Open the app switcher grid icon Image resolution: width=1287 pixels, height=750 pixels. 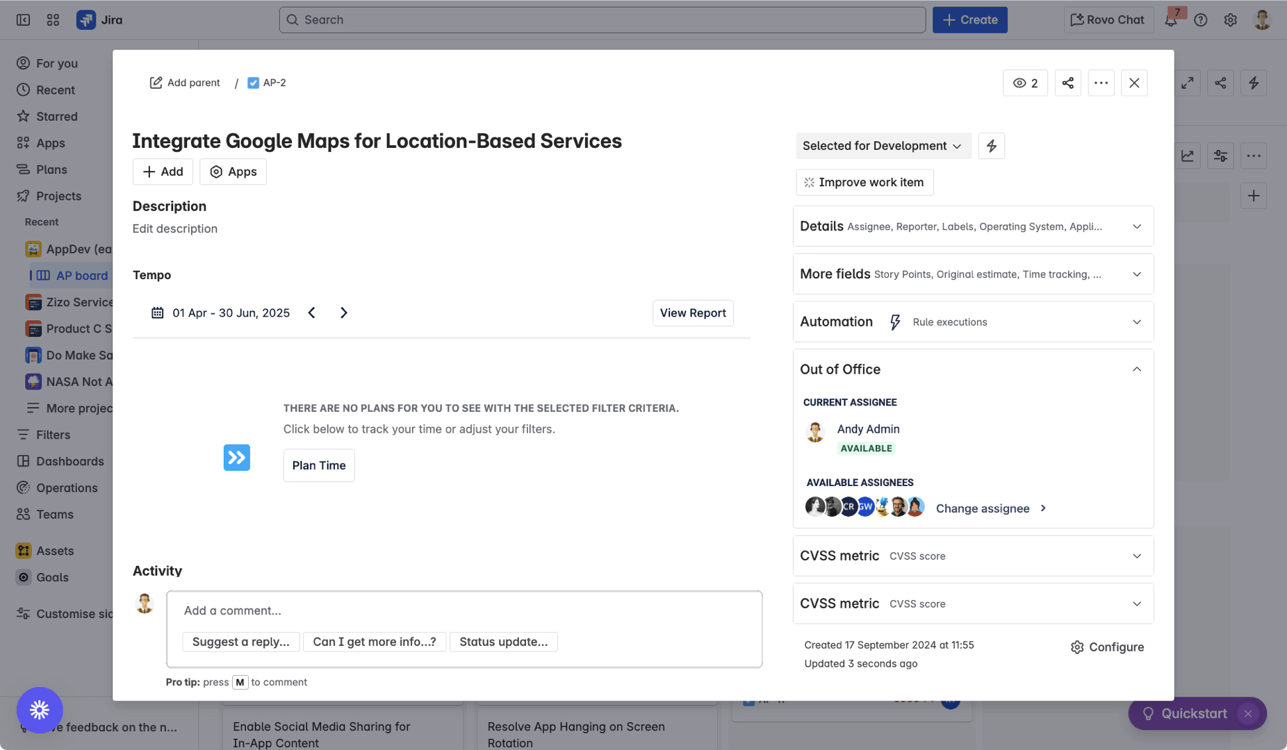pos(53,20)
